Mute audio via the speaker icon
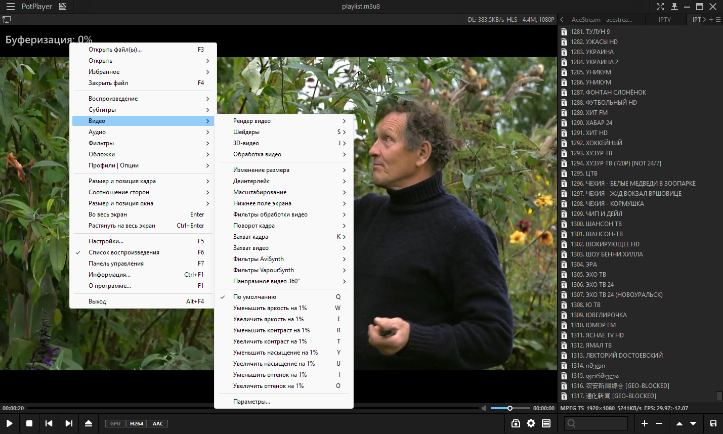 (485, 408)
